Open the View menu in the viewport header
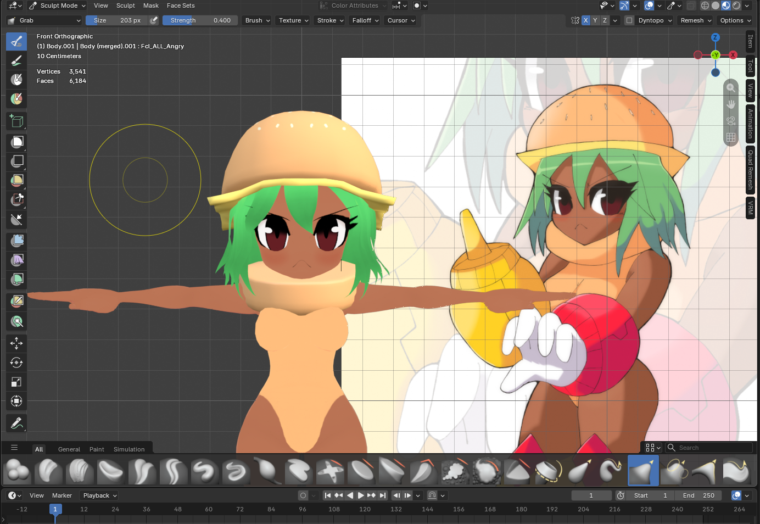The height and width of the screenshot is (524, 760). 101,5
